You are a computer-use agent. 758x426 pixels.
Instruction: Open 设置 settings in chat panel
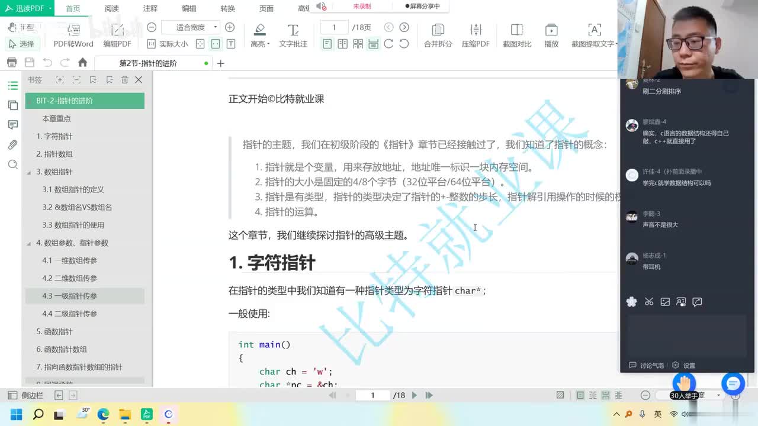click(x=683, y=366)
